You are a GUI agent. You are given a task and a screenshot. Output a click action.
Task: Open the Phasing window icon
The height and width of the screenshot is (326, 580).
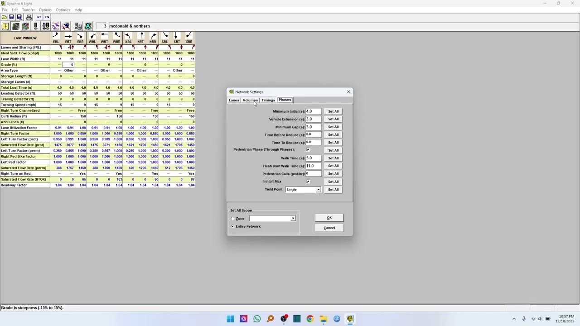(x=46, y=26)
